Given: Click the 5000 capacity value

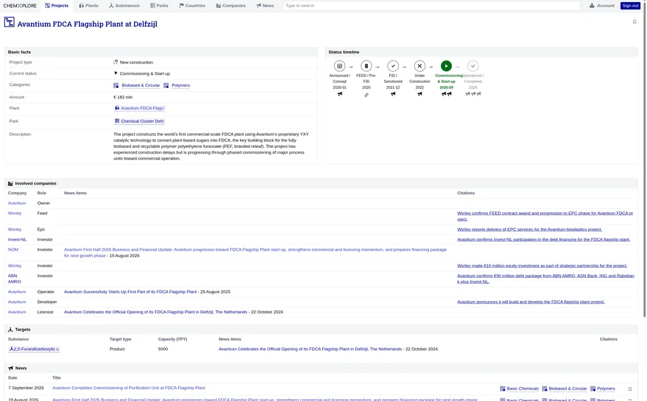Looking at the screenshot, I should 163,349.
